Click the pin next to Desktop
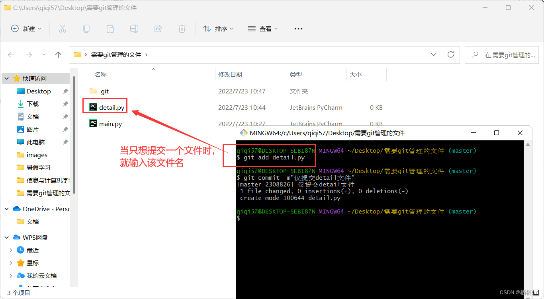544x299 pixels. pyautogui.click(x=65, y=91)
